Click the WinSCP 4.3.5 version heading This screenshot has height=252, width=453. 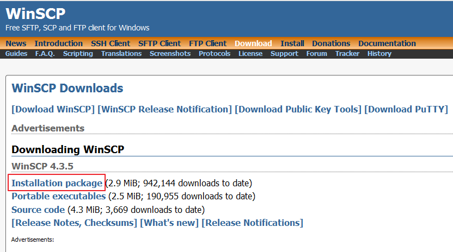coord(42,166)
